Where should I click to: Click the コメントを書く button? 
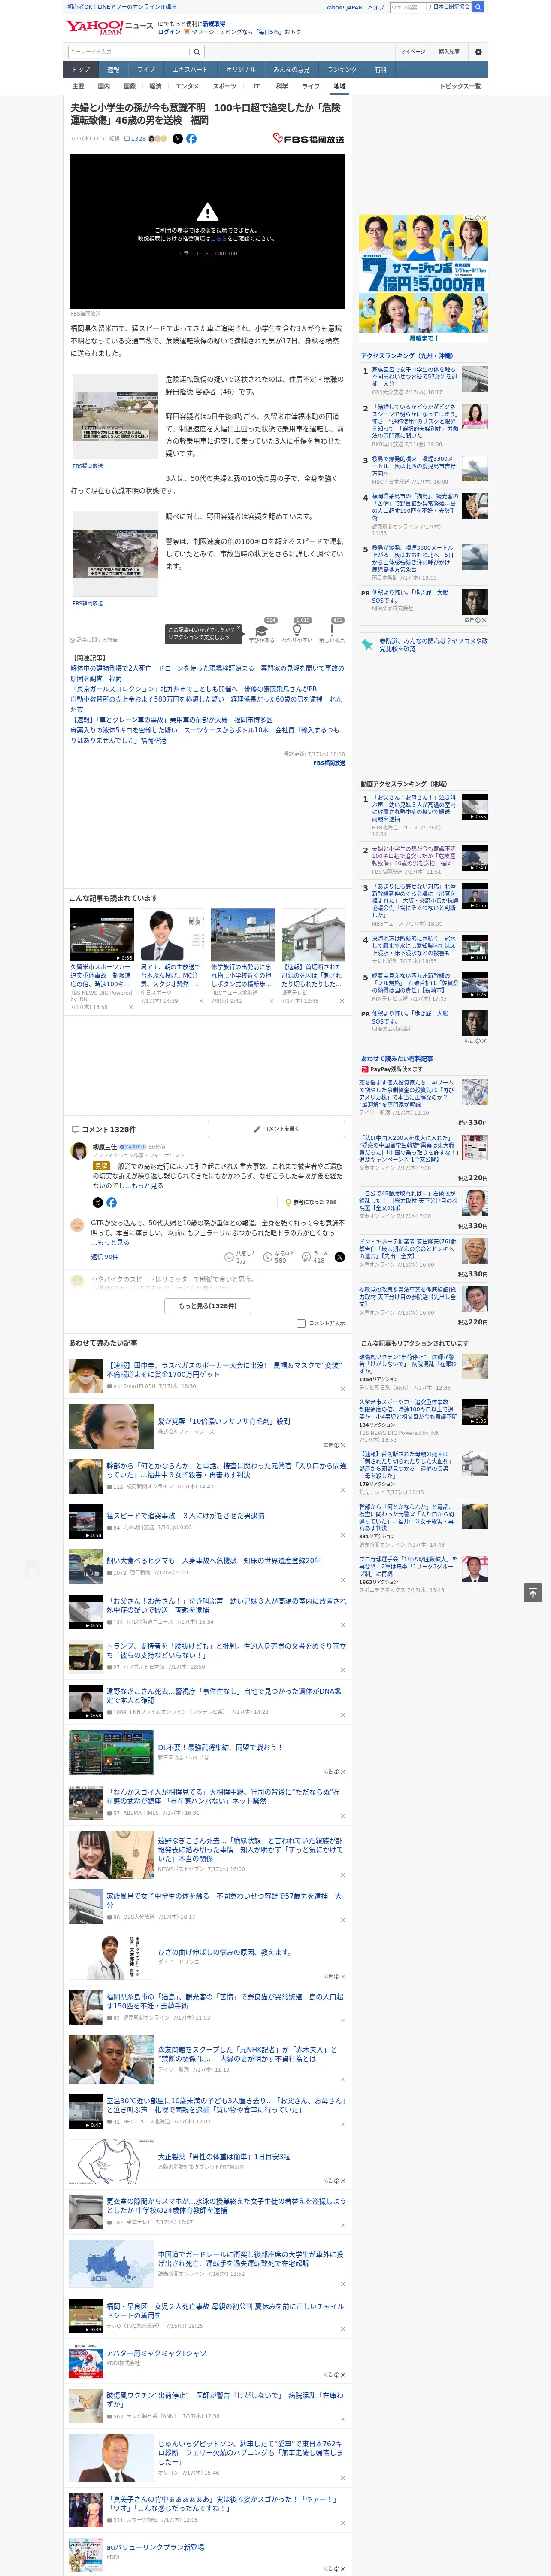click(276, 1129)
